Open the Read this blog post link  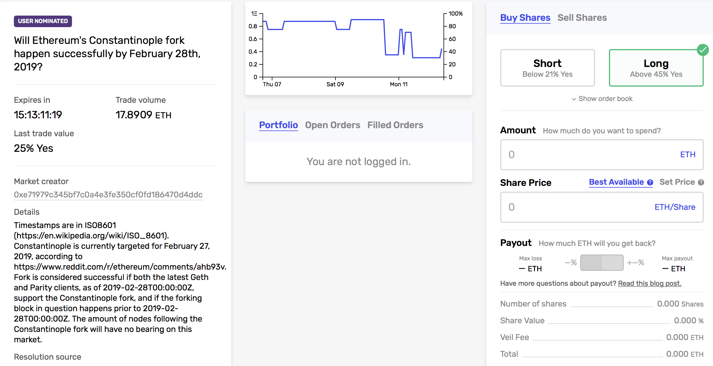click(650, 283)
